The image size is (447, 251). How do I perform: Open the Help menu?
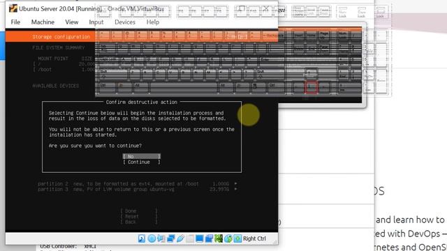(153, 22)
